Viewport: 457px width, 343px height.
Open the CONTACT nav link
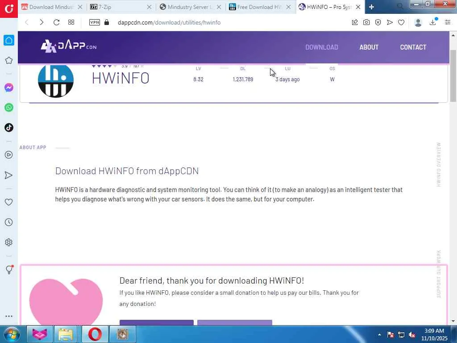point(413,47)
